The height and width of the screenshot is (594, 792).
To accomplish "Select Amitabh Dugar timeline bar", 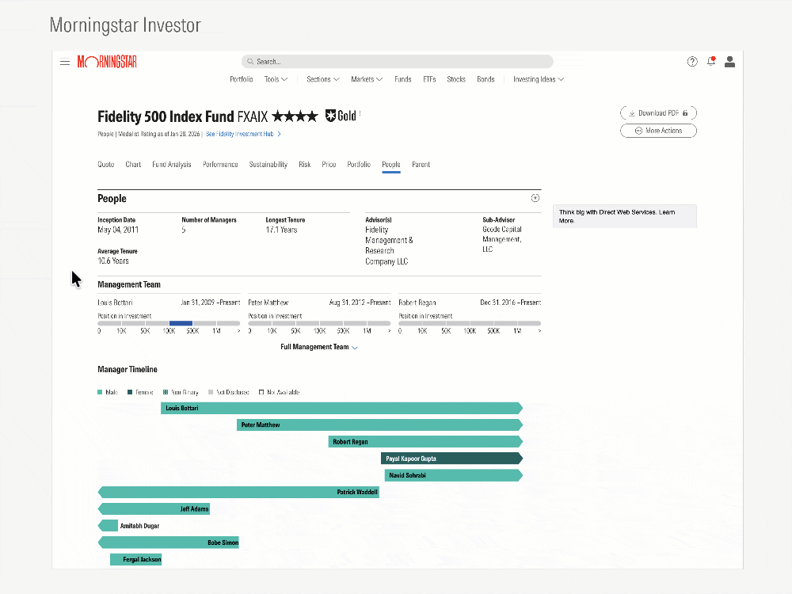I will 108,526.
